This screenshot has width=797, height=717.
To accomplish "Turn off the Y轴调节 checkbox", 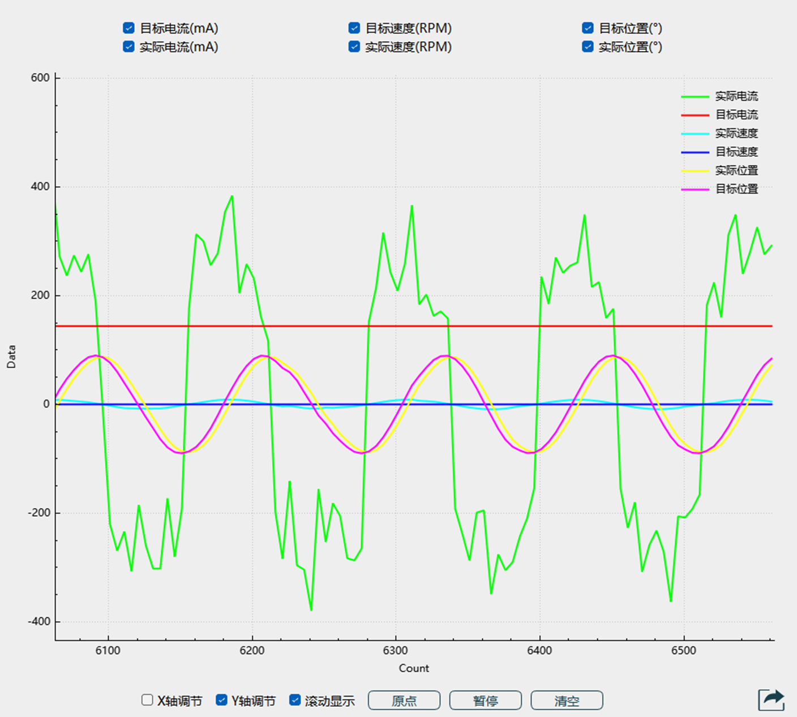I will click(x=222, y=700).
